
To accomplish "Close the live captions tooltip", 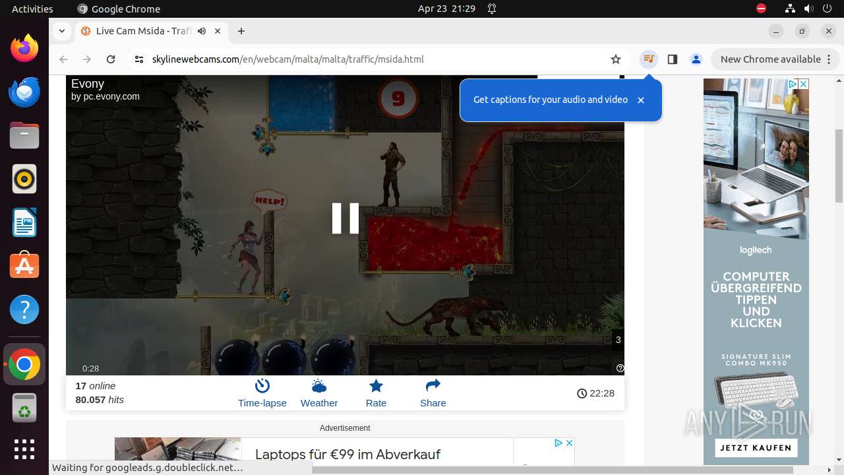I will click(641, 100).
